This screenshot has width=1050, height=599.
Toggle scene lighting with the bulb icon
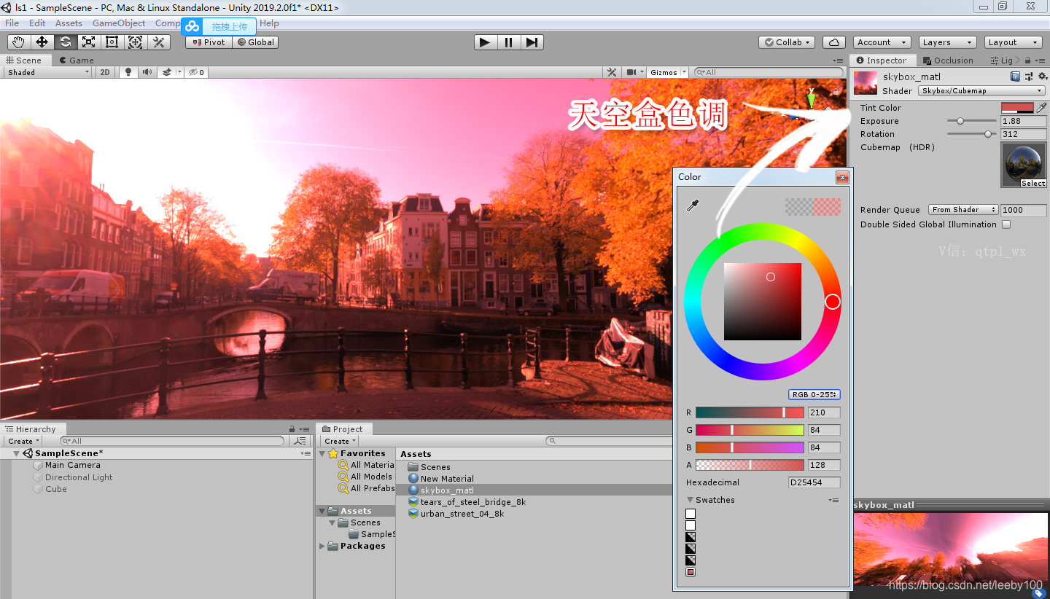tap(128, 72)
